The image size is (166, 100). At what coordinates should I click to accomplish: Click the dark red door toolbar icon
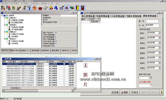(x=83, y=8)
